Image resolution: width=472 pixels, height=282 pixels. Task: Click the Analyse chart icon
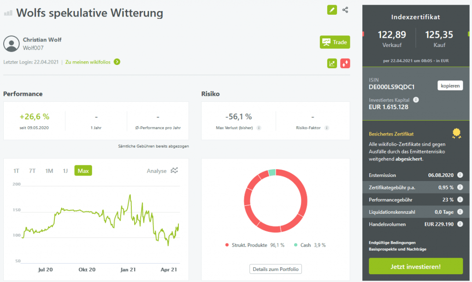coord(174,170)
